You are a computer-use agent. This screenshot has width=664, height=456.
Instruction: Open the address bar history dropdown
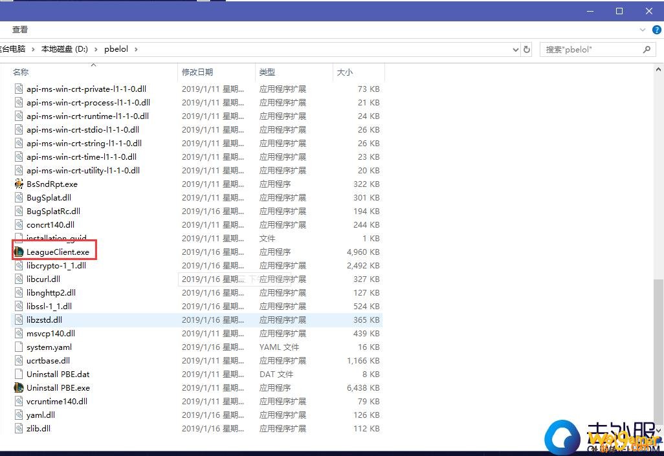515,50
